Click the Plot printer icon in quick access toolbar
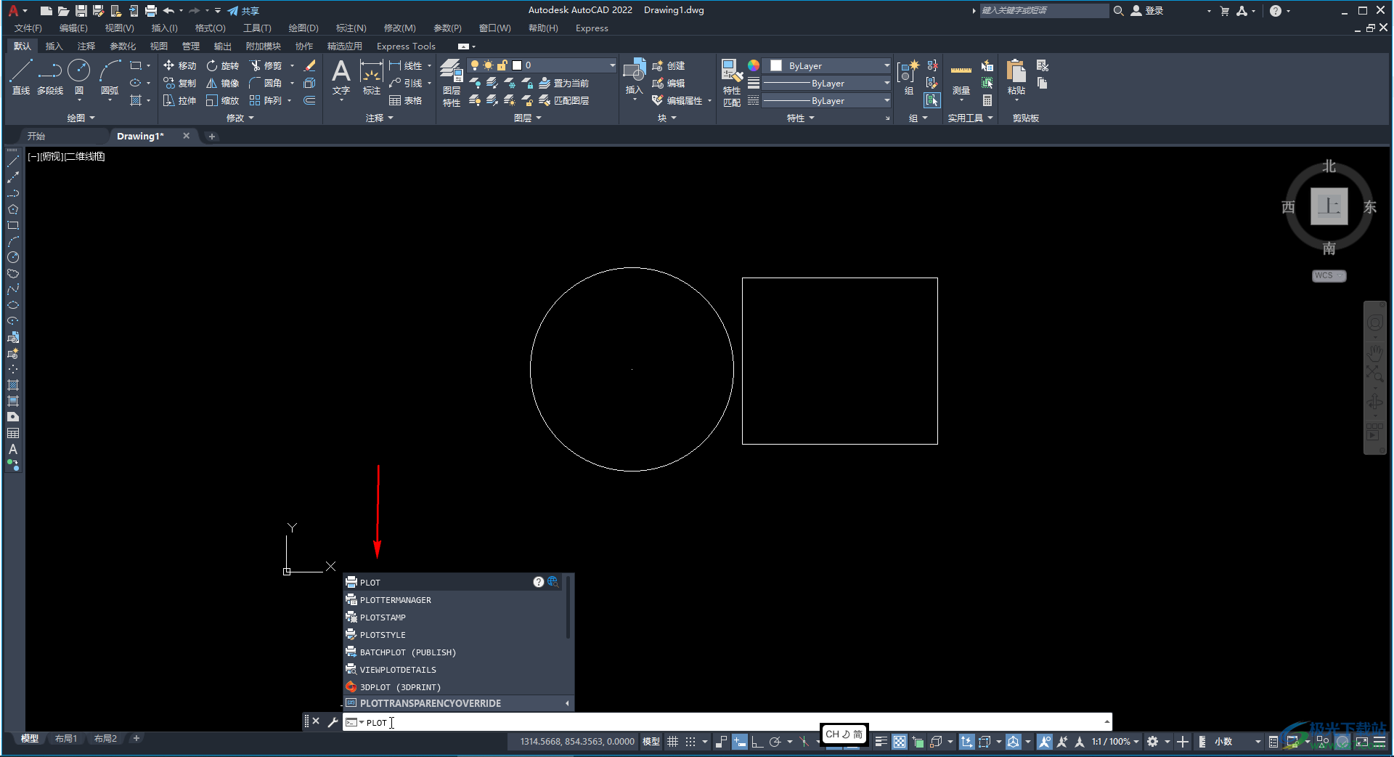 [x=151, y=10]
